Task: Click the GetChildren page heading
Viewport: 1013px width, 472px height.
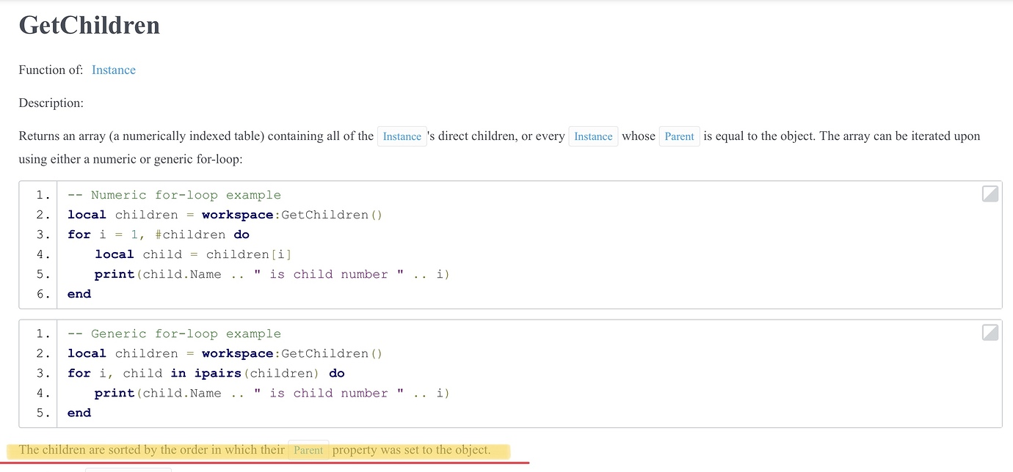Action: coord(90,25)
